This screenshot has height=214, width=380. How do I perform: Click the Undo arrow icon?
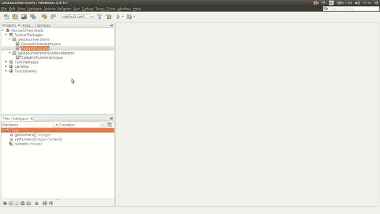pos(44,17)
